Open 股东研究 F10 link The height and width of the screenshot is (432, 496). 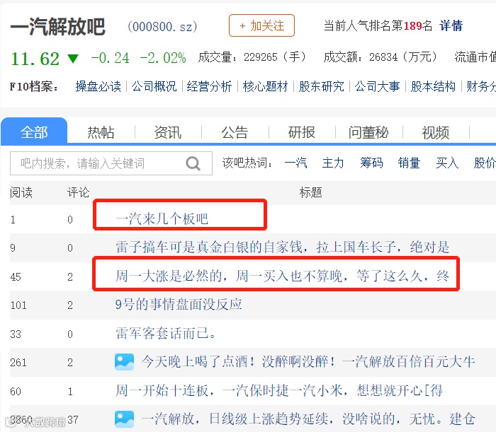[x=322, y=86]
